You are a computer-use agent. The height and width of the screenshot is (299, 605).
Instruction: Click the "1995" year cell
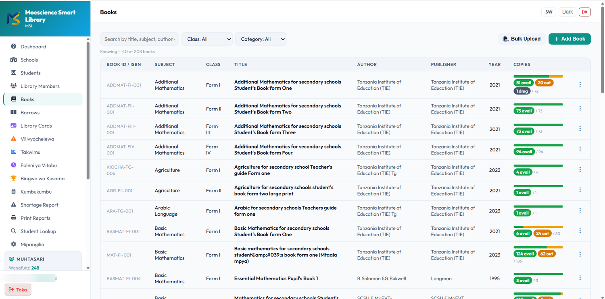click(x=494, y=278)
